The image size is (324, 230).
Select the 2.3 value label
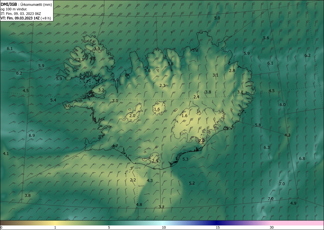click(162, 85)
